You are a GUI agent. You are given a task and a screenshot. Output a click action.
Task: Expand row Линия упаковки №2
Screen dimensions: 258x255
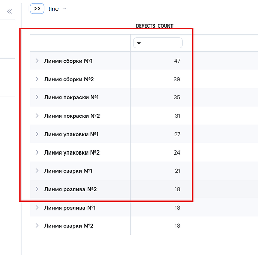37,152
